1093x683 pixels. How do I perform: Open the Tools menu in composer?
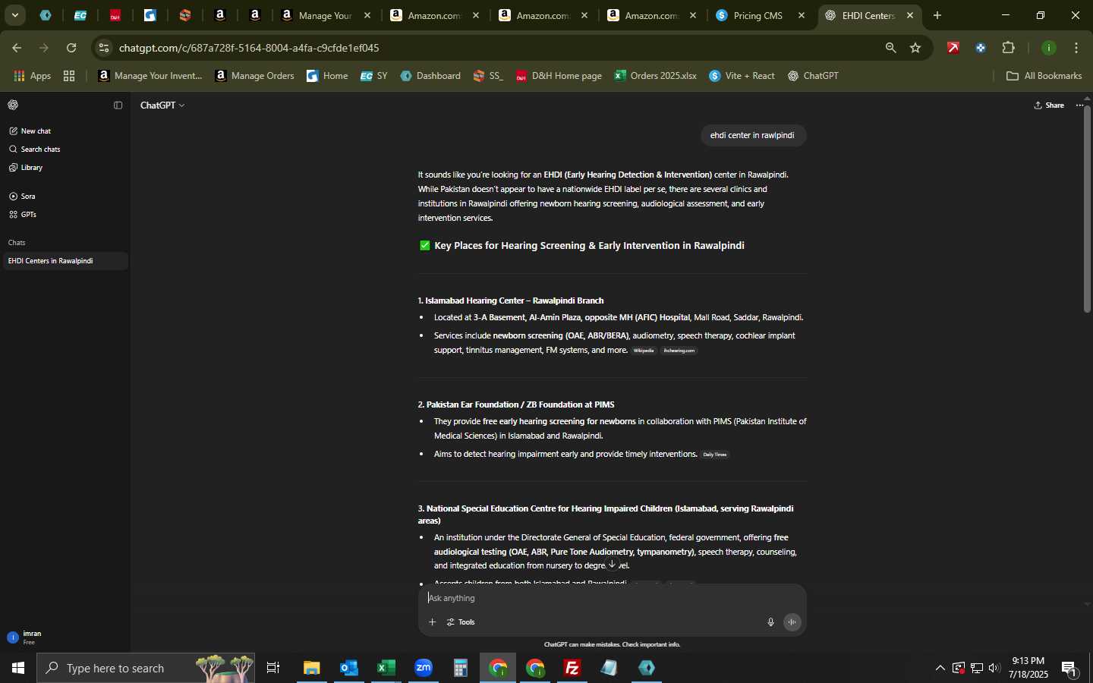coord(461,622)
